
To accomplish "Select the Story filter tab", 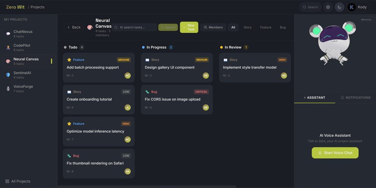I will tap(247, 27).
